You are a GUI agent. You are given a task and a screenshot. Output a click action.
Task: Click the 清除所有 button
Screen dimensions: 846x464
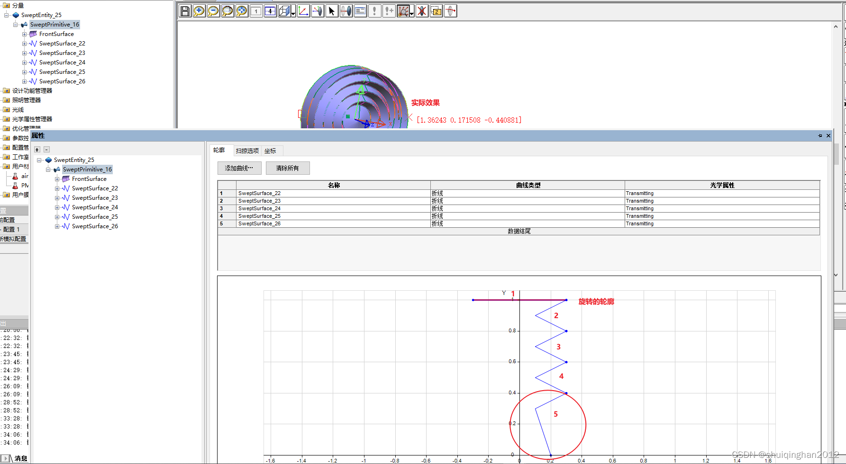288,168
